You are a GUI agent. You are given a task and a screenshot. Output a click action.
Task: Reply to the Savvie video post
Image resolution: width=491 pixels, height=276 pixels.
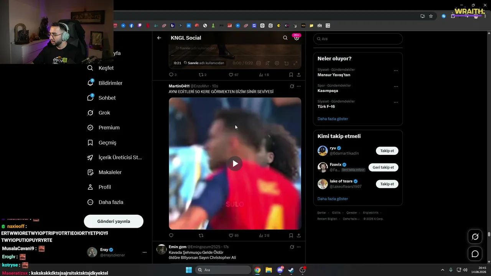pyautogui.click(x=173, y=75)
